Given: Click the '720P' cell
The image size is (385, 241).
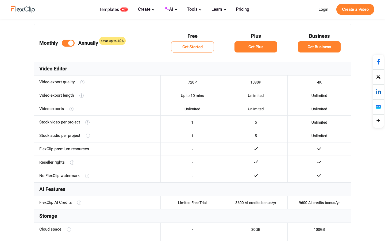Looking at the screenshot, I should click(192, 82).
